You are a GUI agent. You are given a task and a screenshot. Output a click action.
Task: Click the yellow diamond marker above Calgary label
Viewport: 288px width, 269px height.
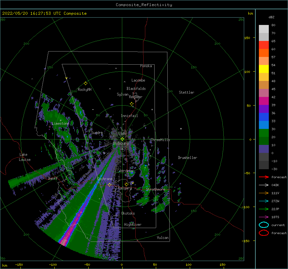pos(126,184)
